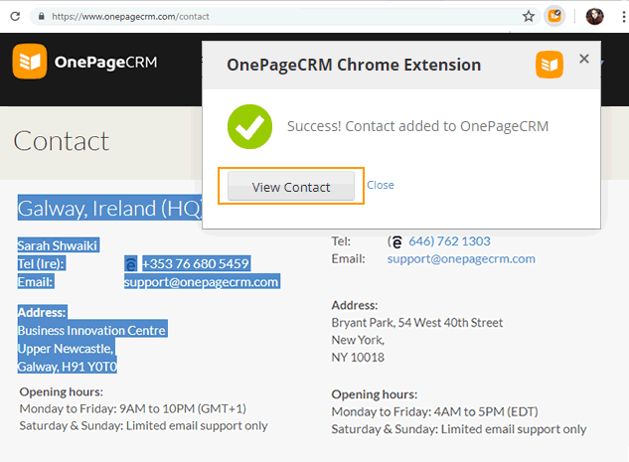Click the Galway phone number +353 76 680 5459
This screenshot has height=462, width=629.
196,263
